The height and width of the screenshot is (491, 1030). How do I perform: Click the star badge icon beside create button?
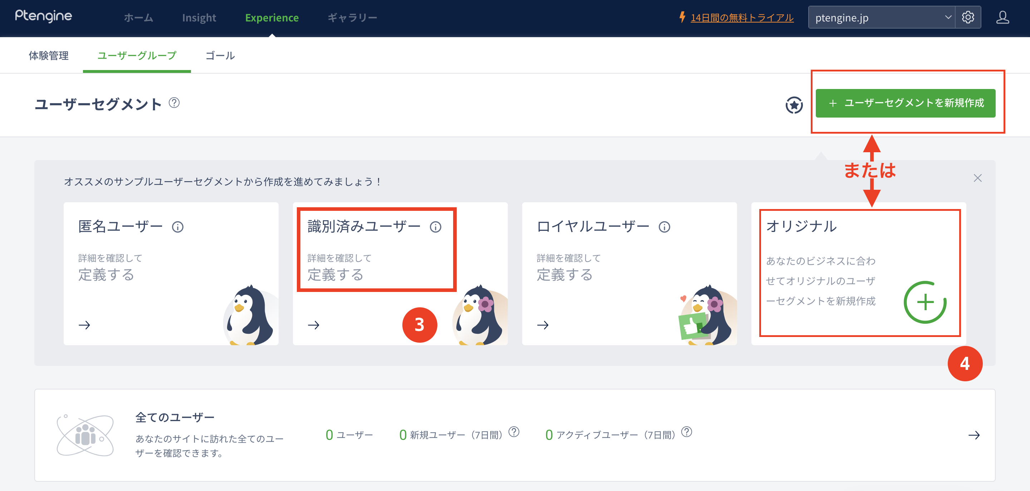pos(794,105)
